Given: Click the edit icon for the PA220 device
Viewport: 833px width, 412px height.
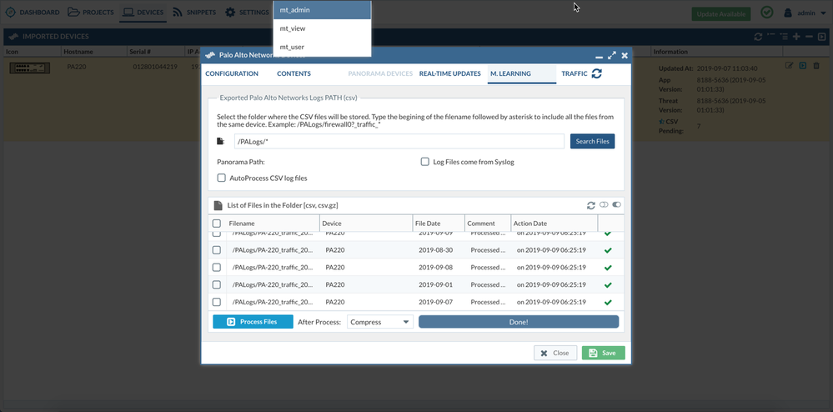Looking at the screenshot, I should tap(790, 66).
